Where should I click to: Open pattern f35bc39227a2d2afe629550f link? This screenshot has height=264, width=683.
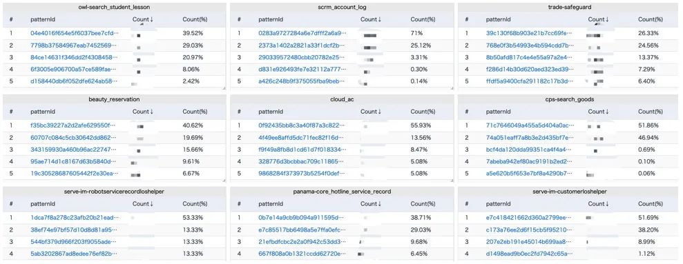pos(74,125)
